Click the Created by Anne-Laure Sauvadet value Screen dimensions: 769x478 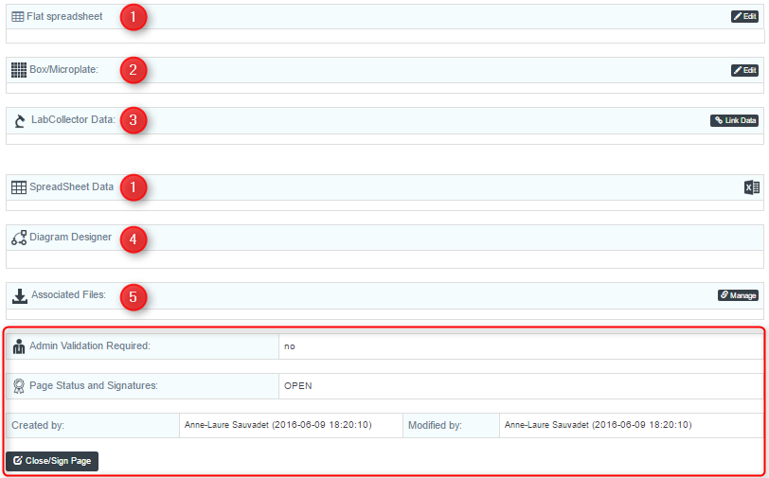tap(278, 425)
